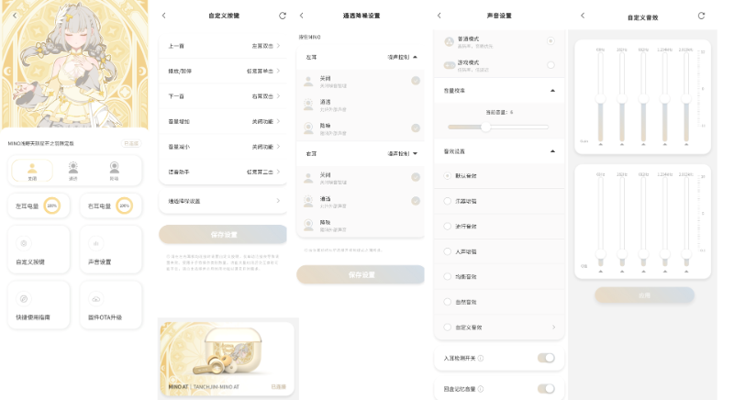Click the 应用 button below the equalizer

[x=643, y=294]
